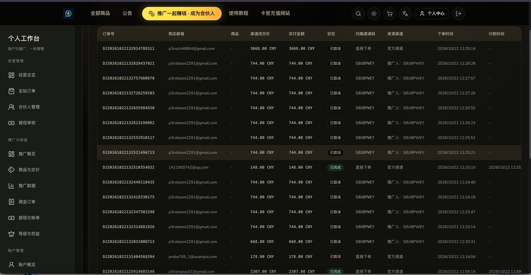Click order time 2026/10/22 12:25:21
The width and height of the screenshot is (531, 275).
pos(456,152)
